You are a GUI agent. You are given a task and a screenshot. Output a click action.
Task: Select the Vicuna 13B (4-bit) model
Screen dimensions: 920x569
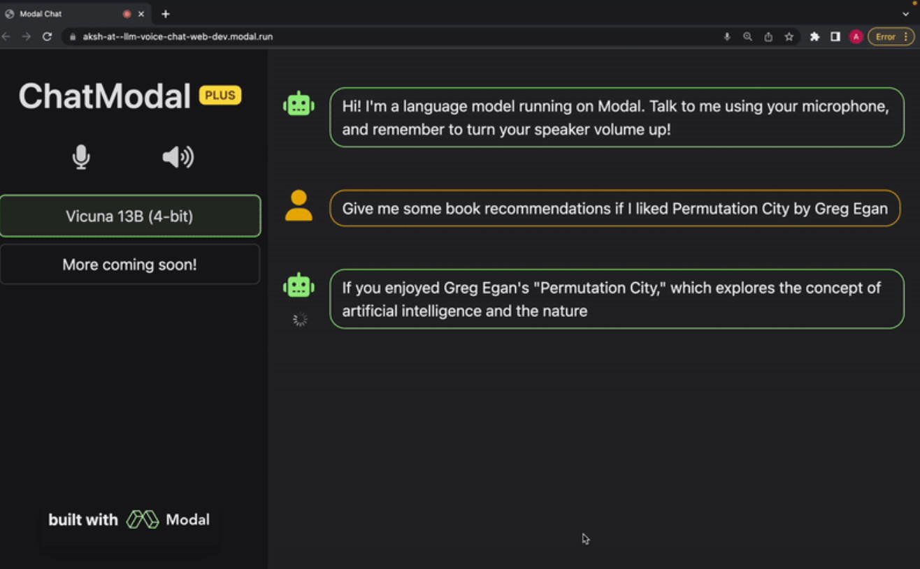click(x=130, y=216)
